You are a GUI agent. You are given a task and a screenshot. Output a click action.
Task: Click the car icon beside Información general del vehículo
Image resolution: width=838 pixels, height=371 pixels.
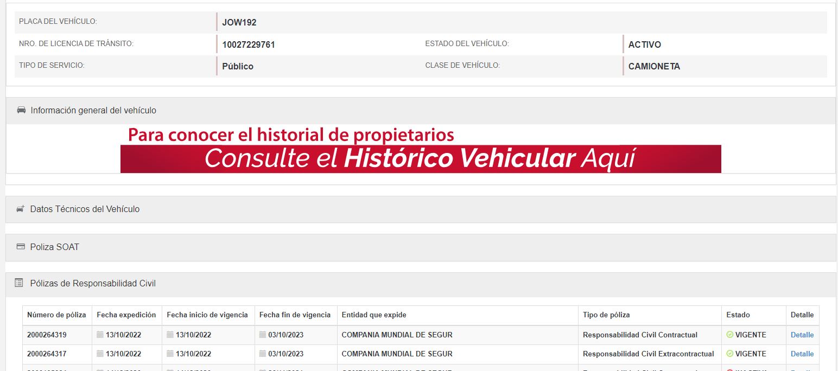pos(21,110)
